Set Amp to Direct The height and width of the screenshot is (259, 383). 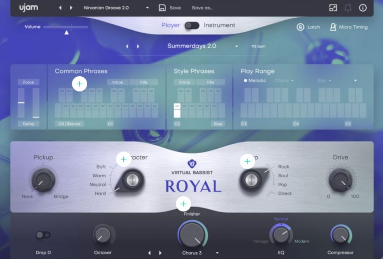click(x=285, y=193)
